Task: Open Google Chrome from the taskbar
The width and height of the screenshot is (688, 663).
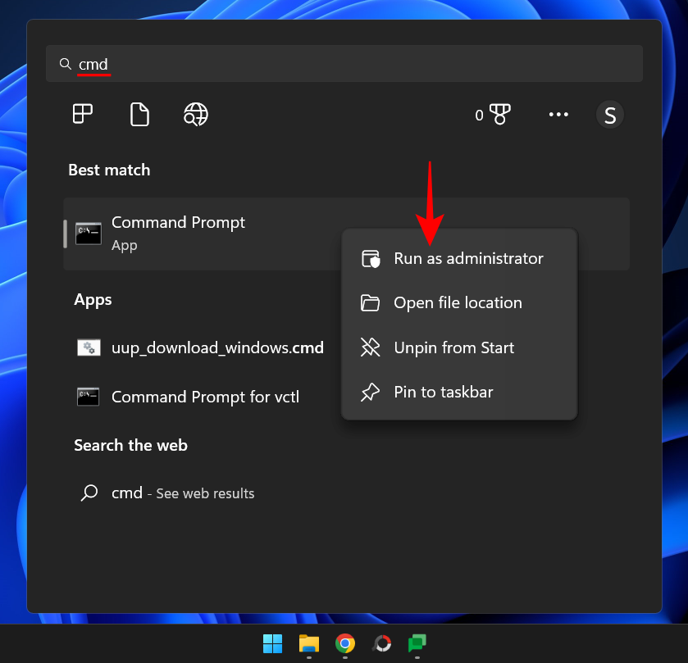Action: coord(345,643)
